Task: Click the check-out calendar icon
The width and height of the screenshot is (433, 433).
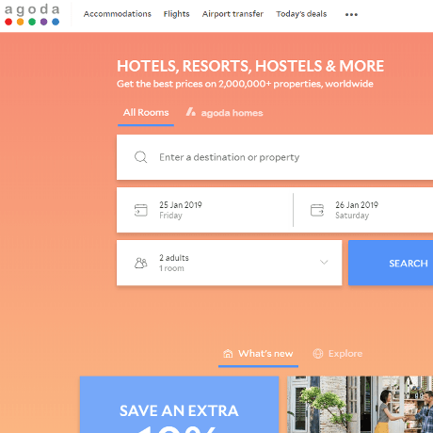Action: (x=317, y=210)
